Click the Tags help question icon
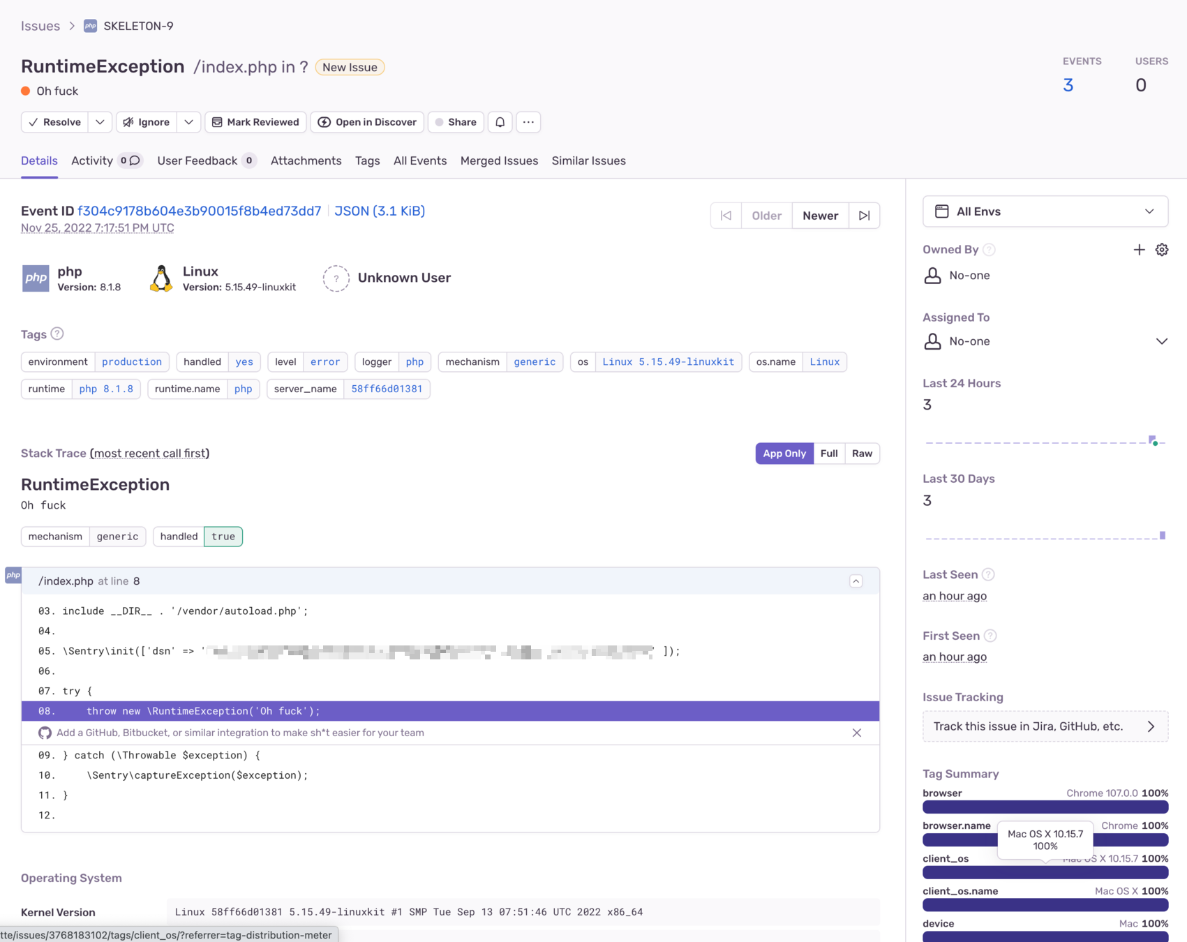1187x942 pixels. (x=57, y=334)
